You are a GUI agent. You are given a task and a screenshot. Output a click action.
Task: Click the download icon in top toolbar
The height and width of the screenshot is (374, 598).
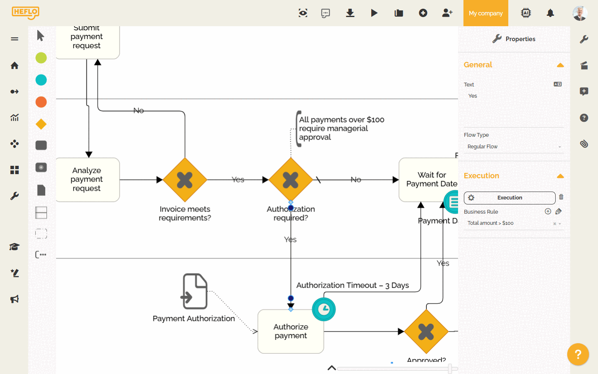tap(350, 13)
